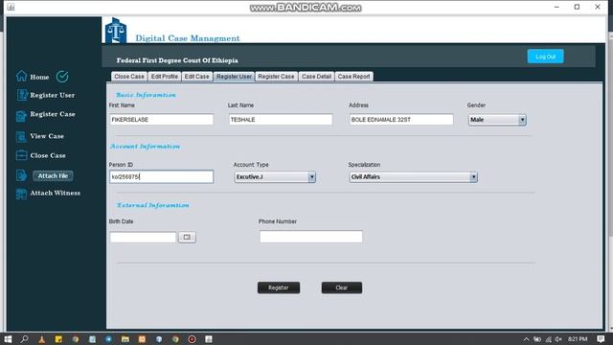Open the Case Detail tab
Screen dimensions: 613x345
pyautogui.click(x=316, y=77)
